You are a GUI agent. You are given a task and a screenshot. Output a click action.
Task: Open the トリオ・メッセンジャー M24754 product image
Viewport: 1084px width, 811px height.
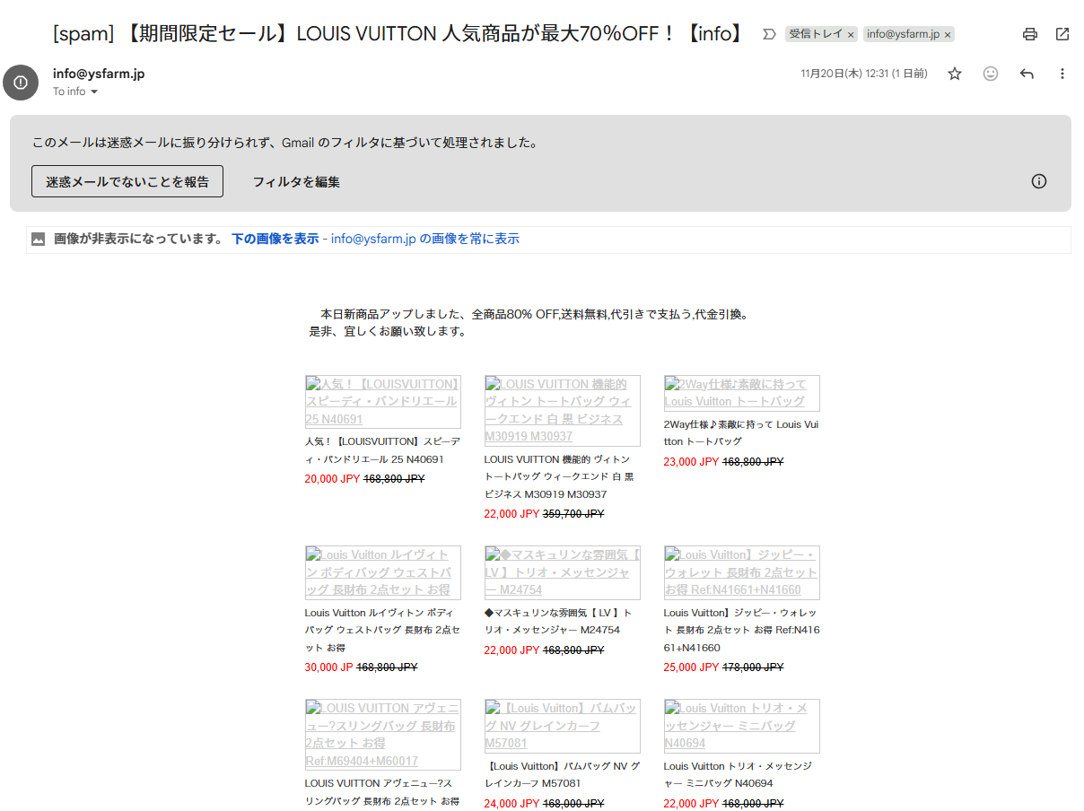coord(562,572)
